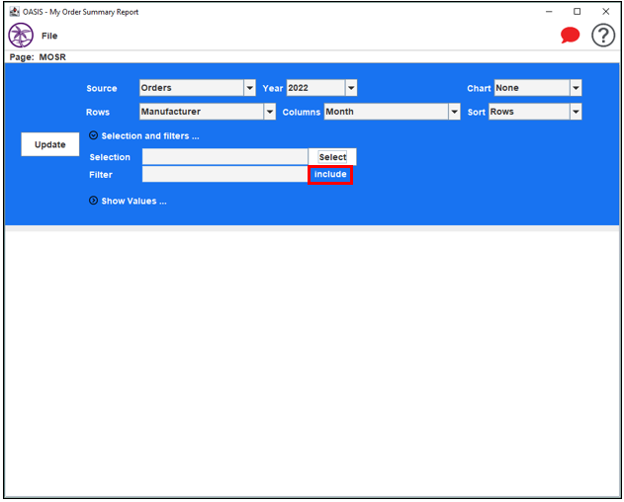Click the Update button
The height and width of the screenshot is (502, 624).
[50, 144]
